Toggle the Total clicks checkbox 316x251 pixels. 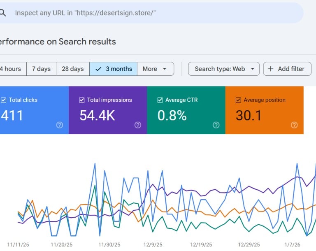tap(4, 100)
